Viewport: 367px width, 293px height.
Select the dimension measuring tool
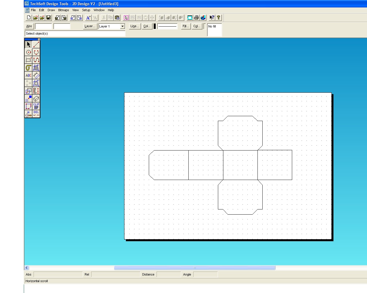36,75
